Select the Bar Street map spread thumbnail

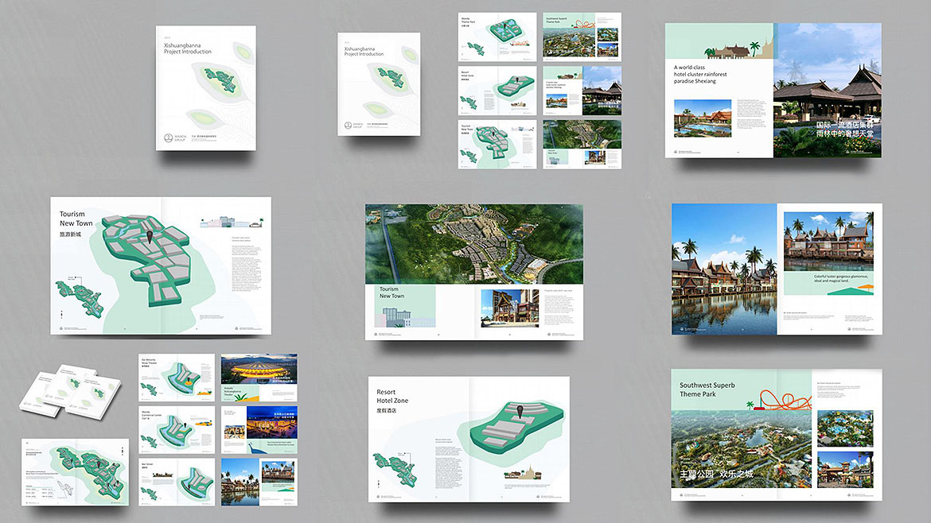177,482
